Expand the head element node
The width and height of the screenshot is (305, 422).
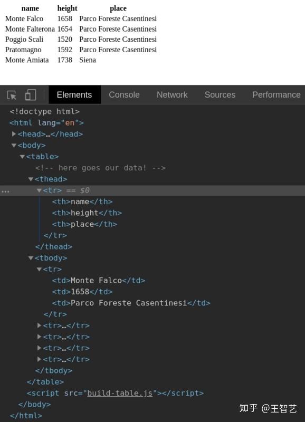[x=14, y=134]
